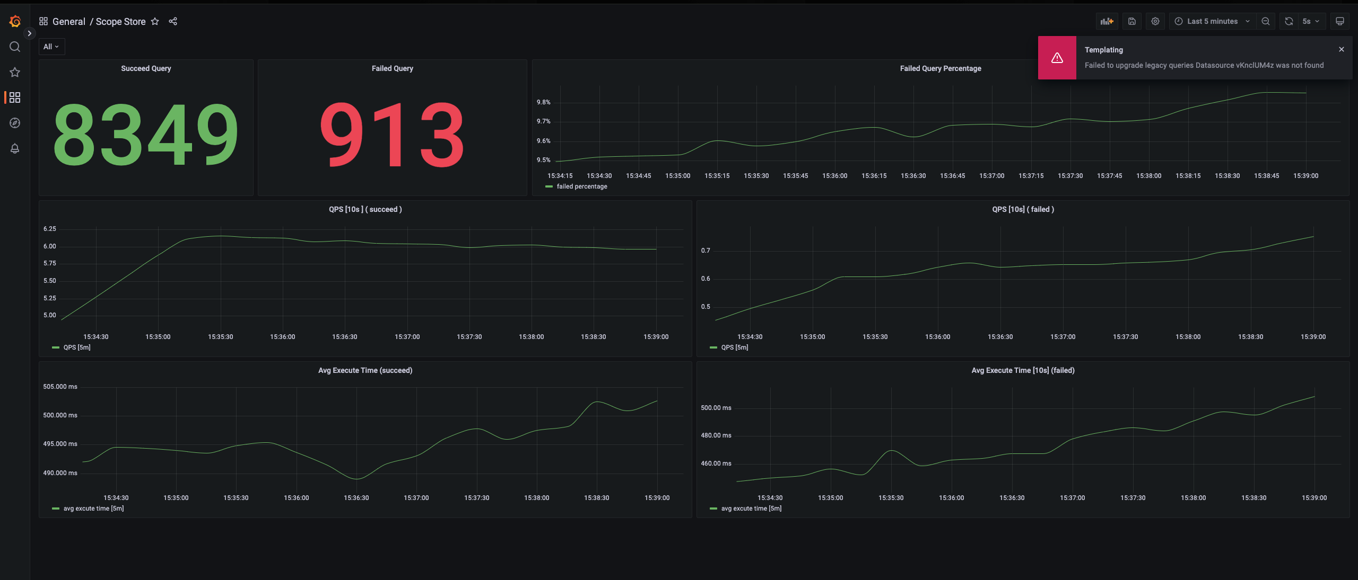Open the search dashboards icon

point(15,47)
